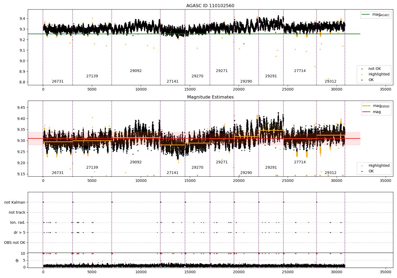
Task: Click OBSID label 27714 in top plot
Action: pyautogui.click(x=300, y=71)
